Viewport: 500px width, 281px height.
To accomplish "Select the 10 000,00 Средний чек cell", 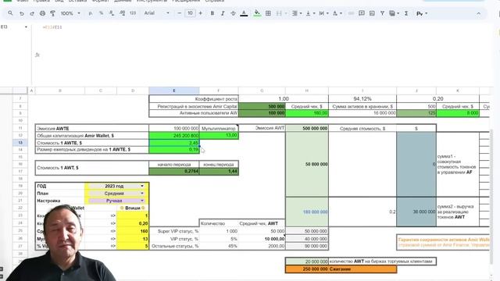I will (262, 239).
